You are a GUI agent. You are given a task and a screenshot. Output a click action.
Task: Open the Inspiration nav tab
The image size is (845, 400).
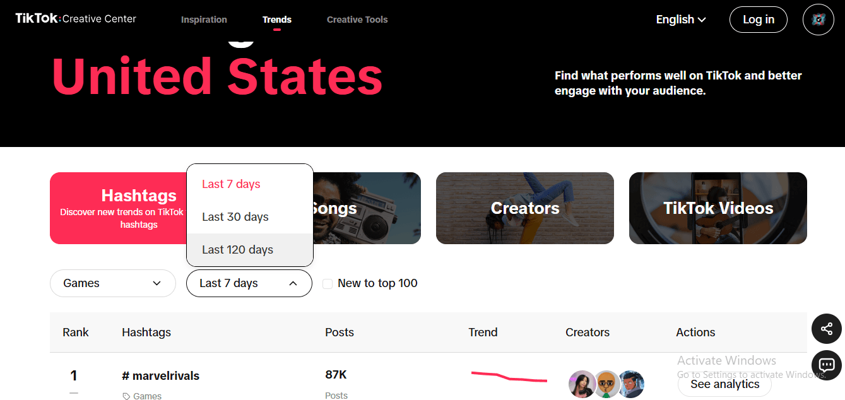[204, 20]
